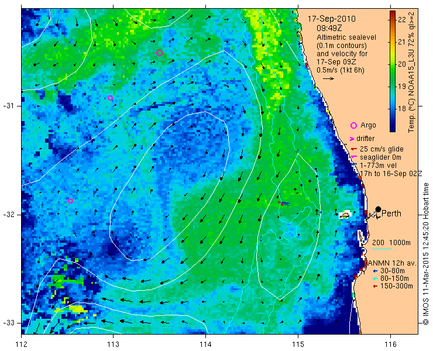Click the drifter arrow symbol in the legend
The height and width of the screenshot is (351, 433).
pos(352,139)
